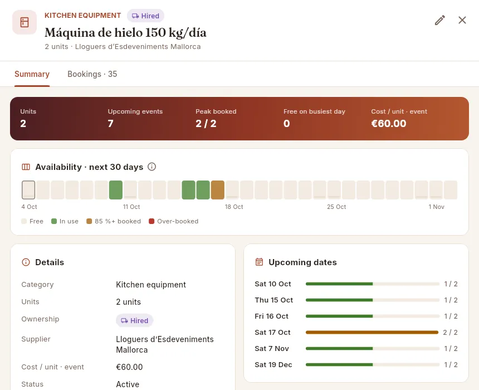Click the "KITCHEN EQUIPMENT" header label
The image size is (479, 390).
click(x=83, y=16)
